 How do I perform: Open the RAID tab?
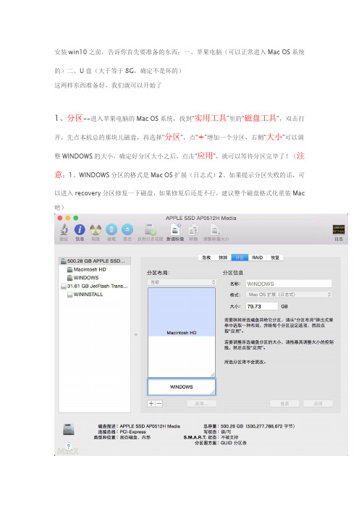coord(258,258)
